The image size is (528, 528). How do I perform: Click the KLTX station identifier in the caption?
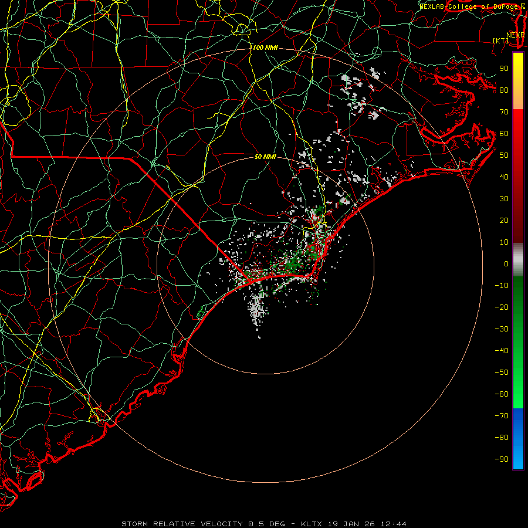coord(312,524)
